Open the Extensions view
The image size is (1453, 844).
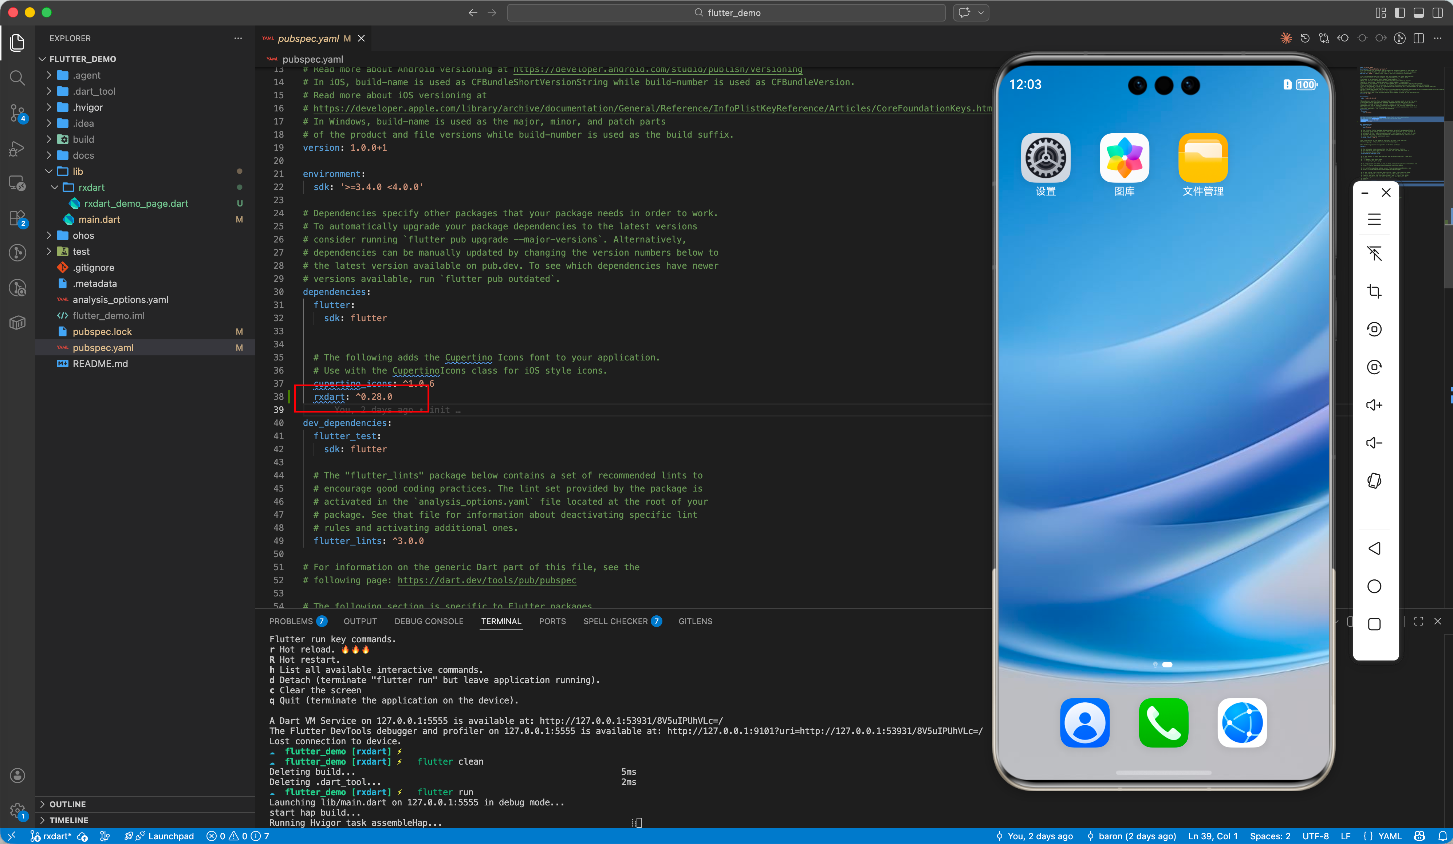(x=17, y=218)
